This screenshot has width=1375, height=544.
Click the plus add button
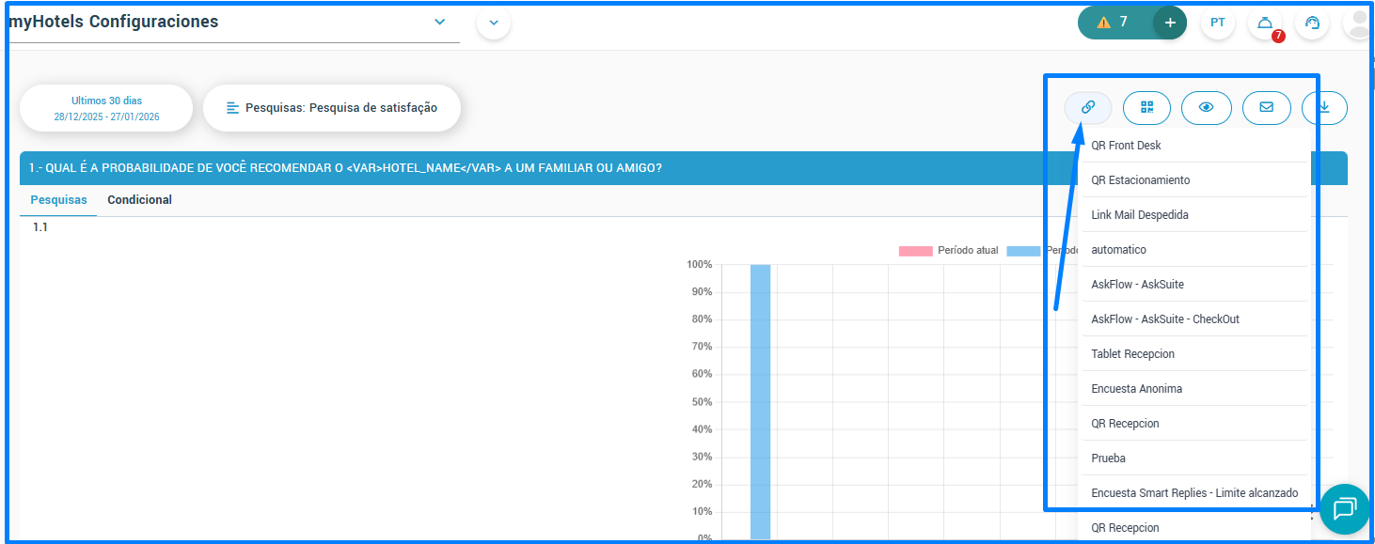pyautogui.click(x=1170, y=23)
